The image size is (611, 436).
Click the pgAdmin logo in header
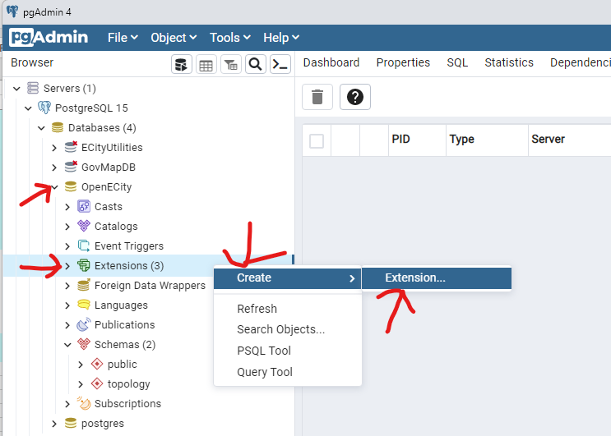pos(49,37)
